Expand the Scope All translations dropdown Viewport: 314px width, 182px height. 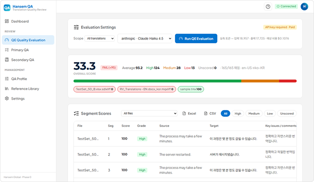click(x=100, y=38)
